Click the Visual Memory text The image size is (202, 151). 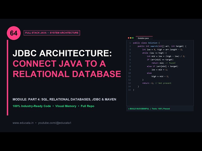pos(66,106)
